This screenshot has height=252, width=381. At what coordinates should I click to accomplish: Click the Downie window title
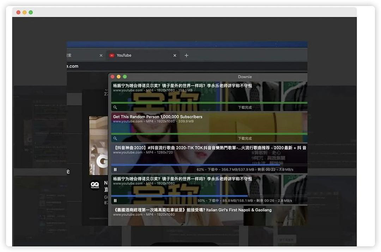(245, 77)
